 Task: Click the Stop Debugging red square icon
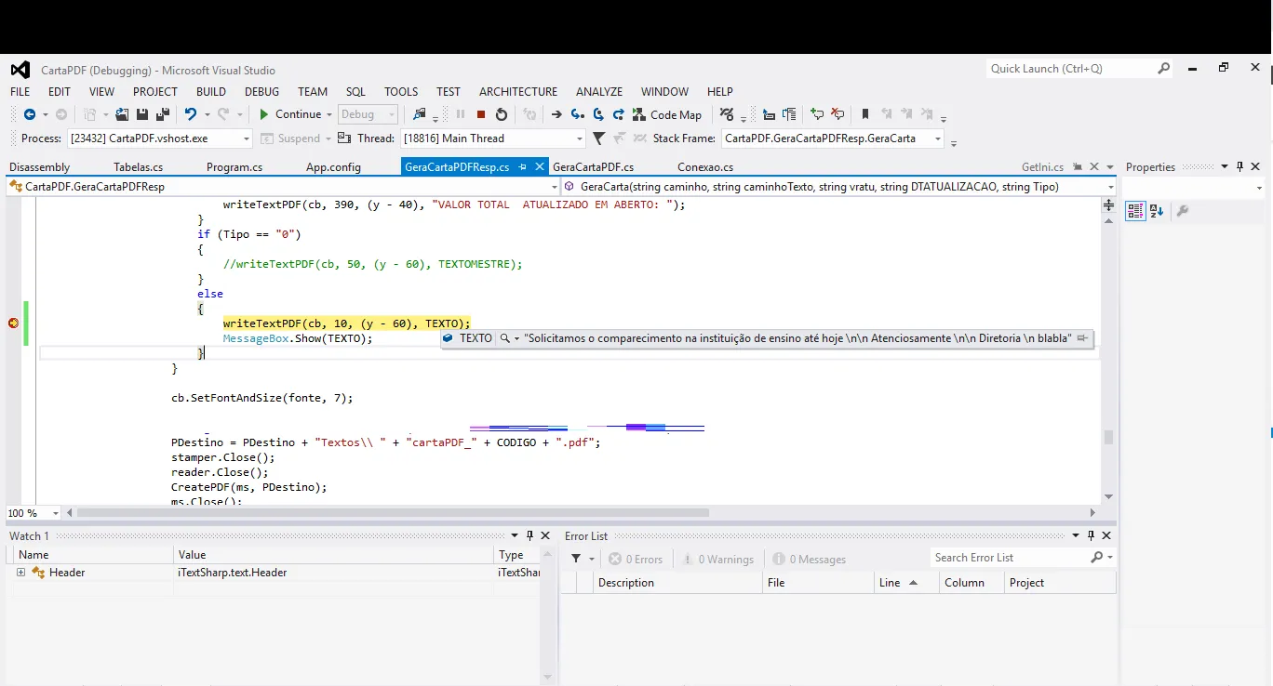click(x=481, y=114)
